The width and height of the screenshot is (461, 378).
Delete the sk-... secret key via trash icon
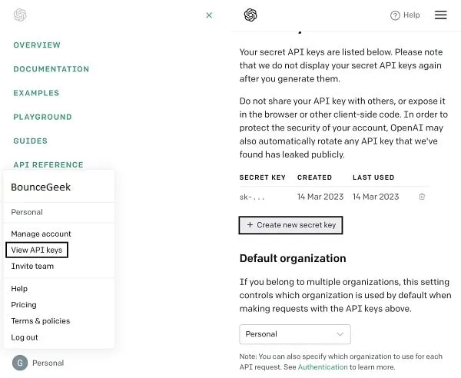[422, 197]
